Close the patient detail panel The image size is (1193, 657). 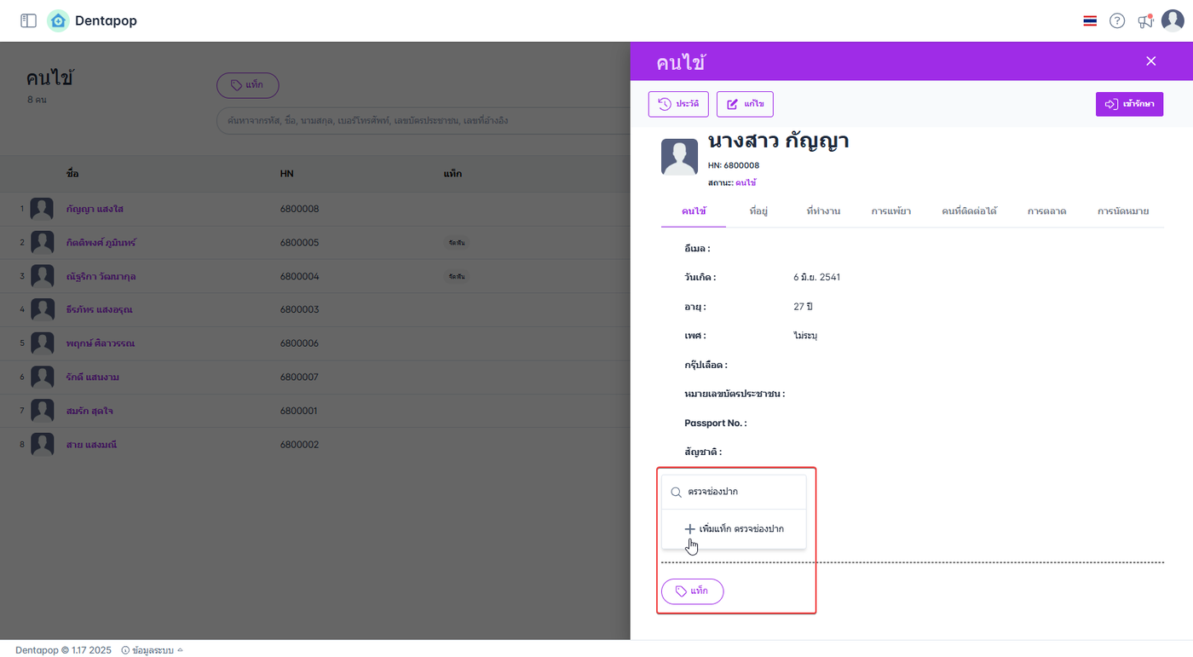click(1150, 61)
